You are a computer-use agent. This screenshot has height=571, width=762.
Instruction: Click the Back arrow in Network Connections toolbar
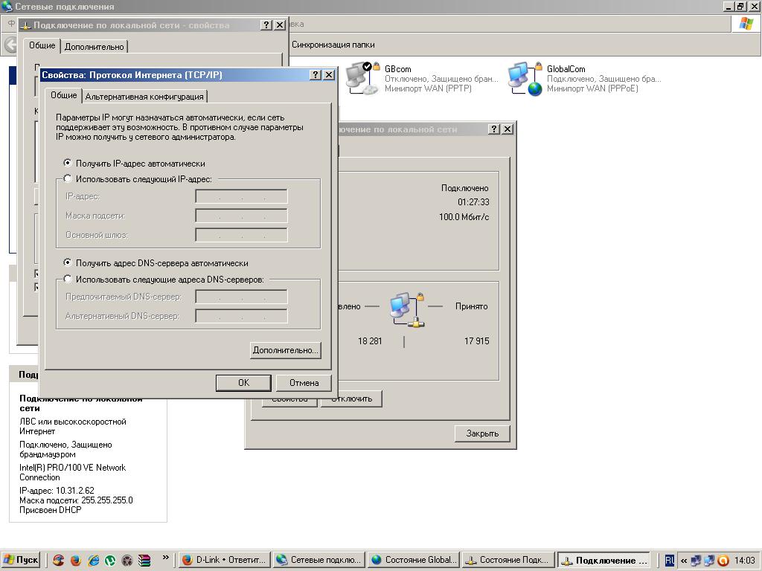point(10,45)
